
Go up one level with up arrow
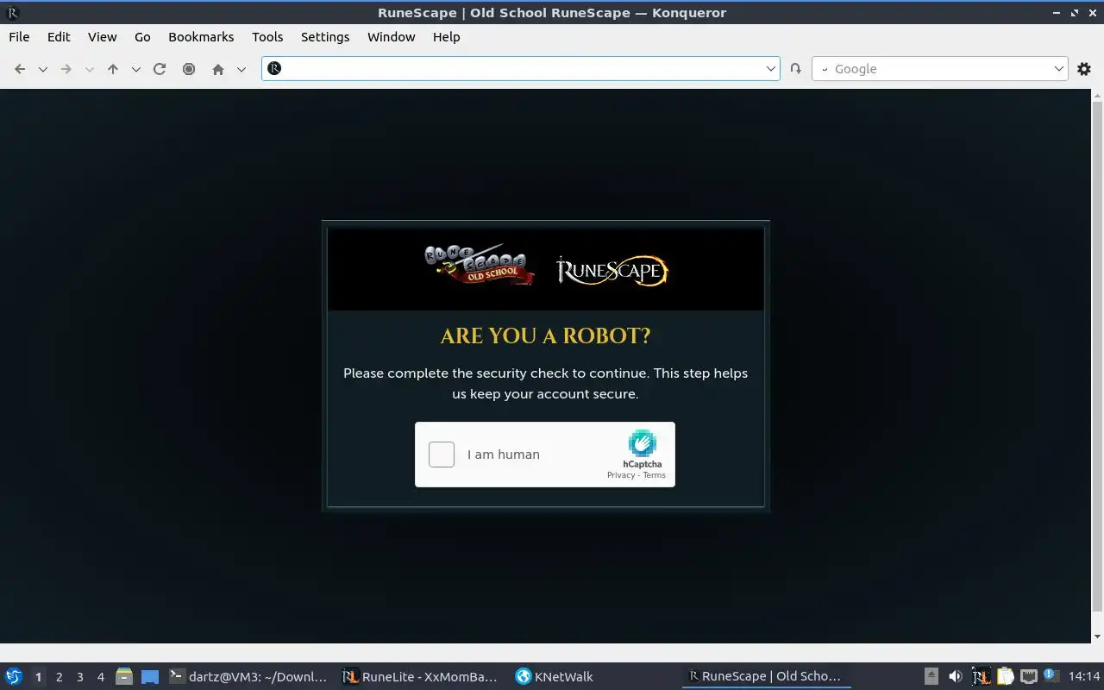pos(113,69)
